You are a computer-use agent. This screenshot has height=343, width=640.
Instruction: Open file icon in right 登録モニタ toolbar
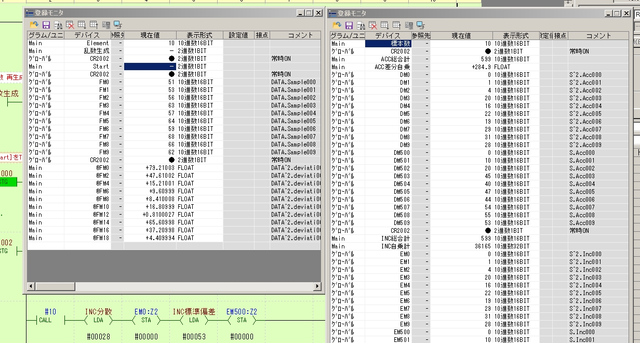coord(337,25)
